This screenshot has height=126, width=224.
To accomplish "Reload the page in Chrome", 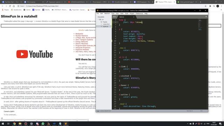I will point(10,6).
